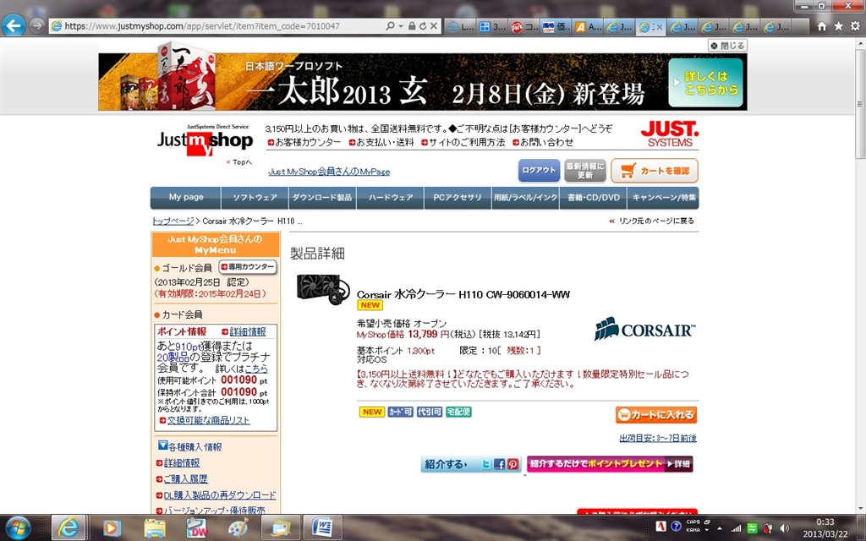Open browser Tools gear icon
The width and height of the screenshot is (866, 541).
click(x=855, y=26)
